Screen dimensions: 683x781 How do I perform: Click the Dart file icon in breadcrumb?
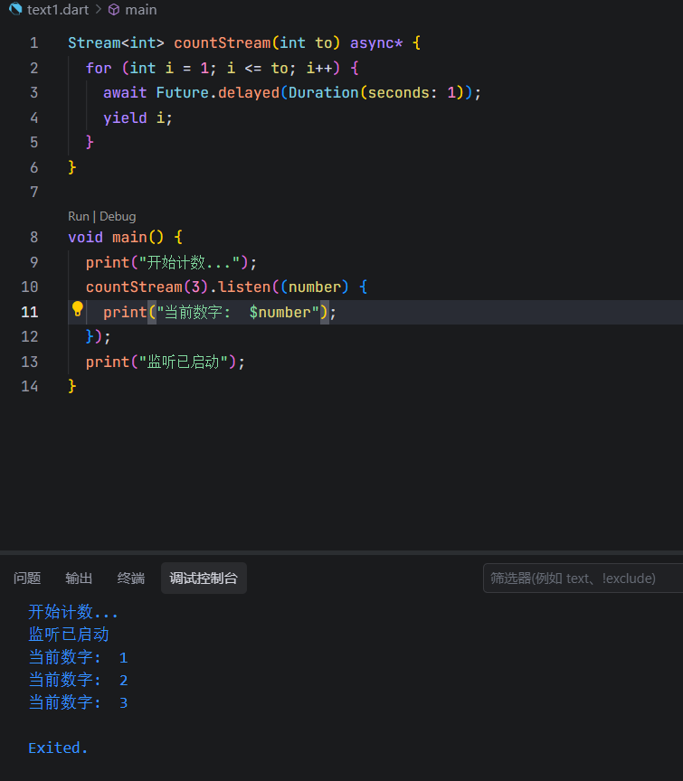pos(15,9)
